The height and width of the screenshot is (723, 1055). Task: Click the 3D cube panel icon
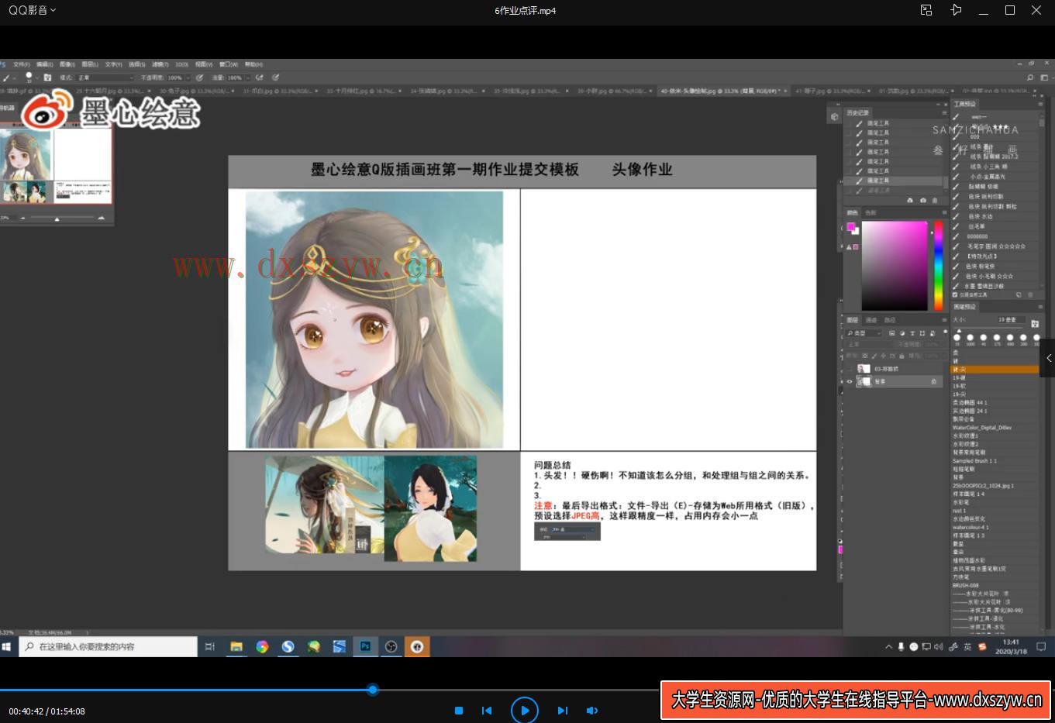[834, 117]
